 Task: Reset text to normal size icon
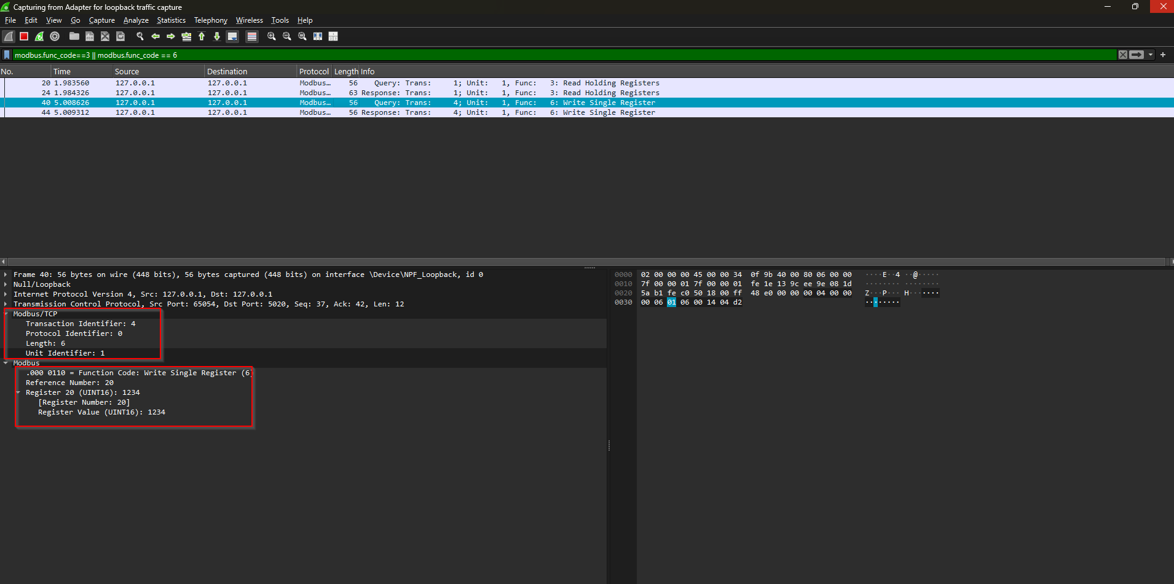click(x=302, y=36)
